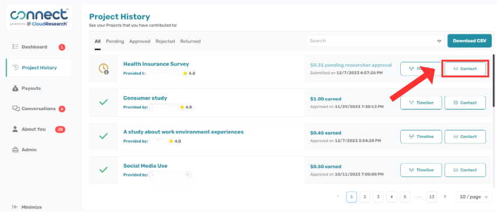Open the Dashboard sidebar item
Image resolution: width=497 pixels, height=212 pixels.
click(38, 47)
